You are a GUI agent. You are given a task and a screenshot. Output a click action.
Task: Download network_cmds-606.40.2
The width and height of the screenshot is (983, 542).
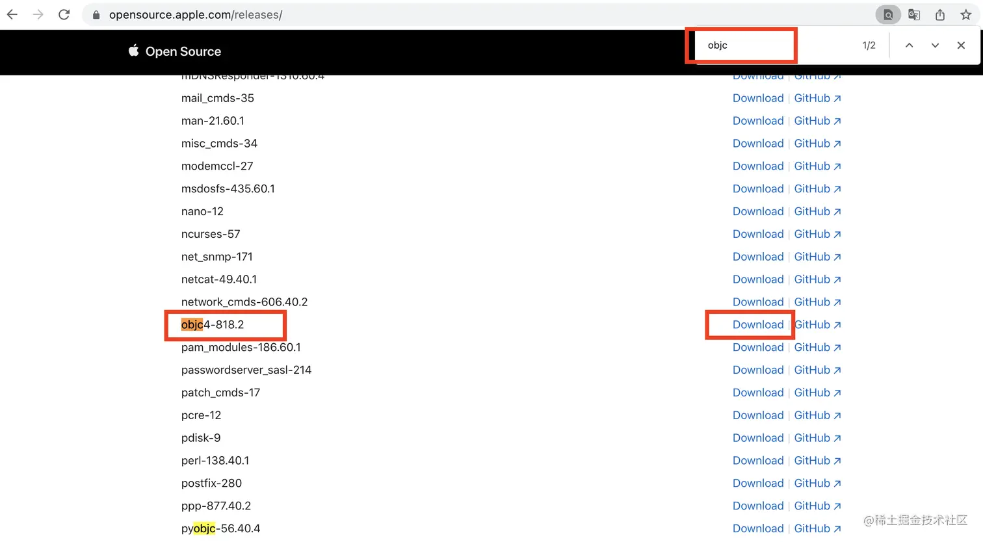[758, 302]
